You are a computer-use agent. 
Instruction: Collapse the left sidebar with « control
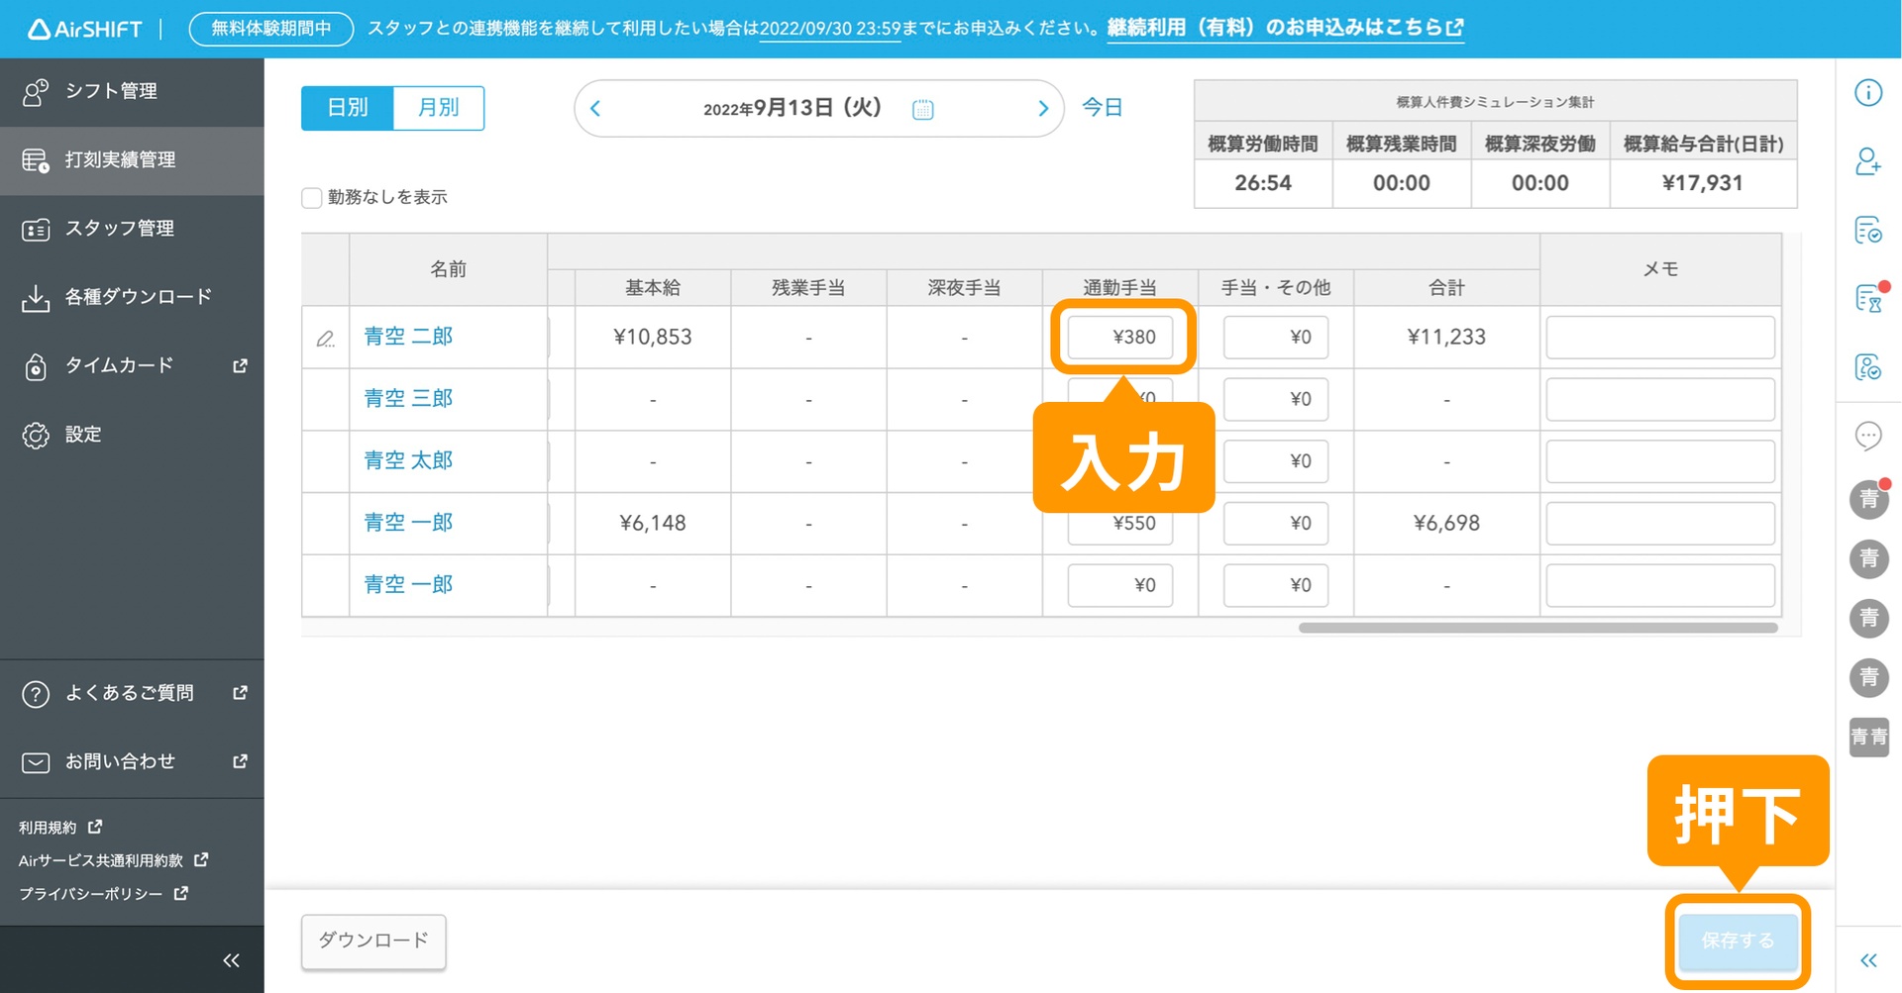231,958
